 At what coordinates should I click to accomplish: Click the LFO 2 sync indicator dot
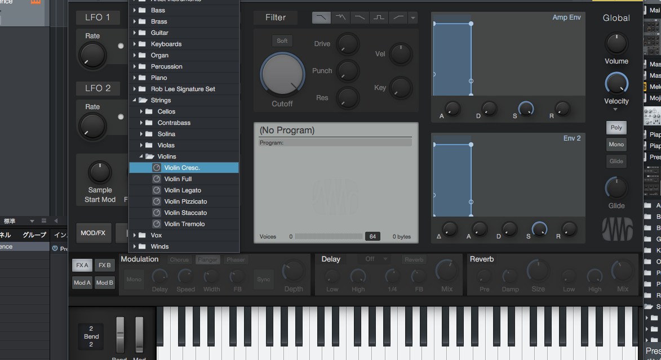pyautogui.click(x=121, y=116)
